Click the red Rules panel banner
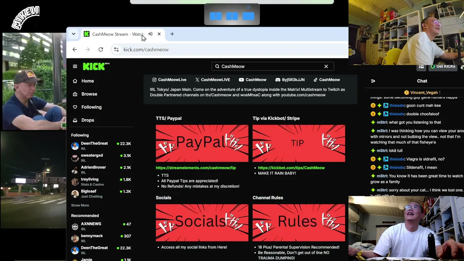 coord(299,223)
